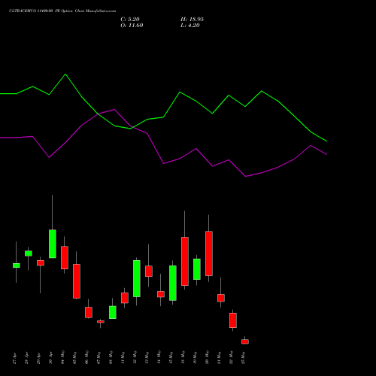Image resolution: width=376 pixels, height=376 pixels.
Task: Click the "14 May" date label
Action: tap(159, 358)
